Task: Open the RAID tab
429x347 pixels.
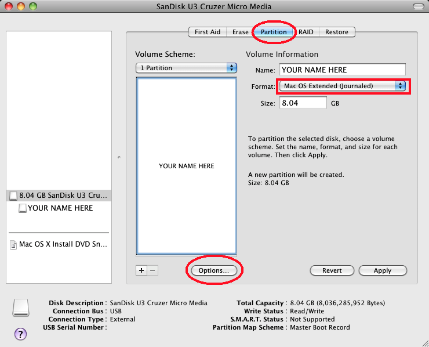Action: pos(306,32)
